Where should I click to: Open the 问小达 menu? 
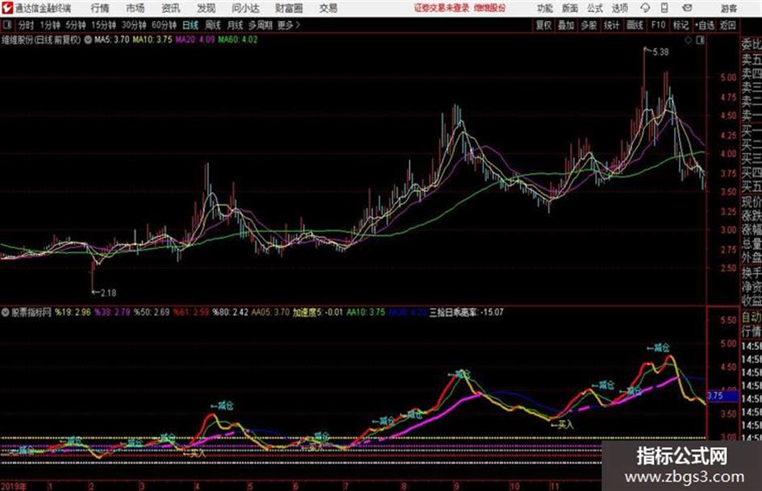(245, 8)
